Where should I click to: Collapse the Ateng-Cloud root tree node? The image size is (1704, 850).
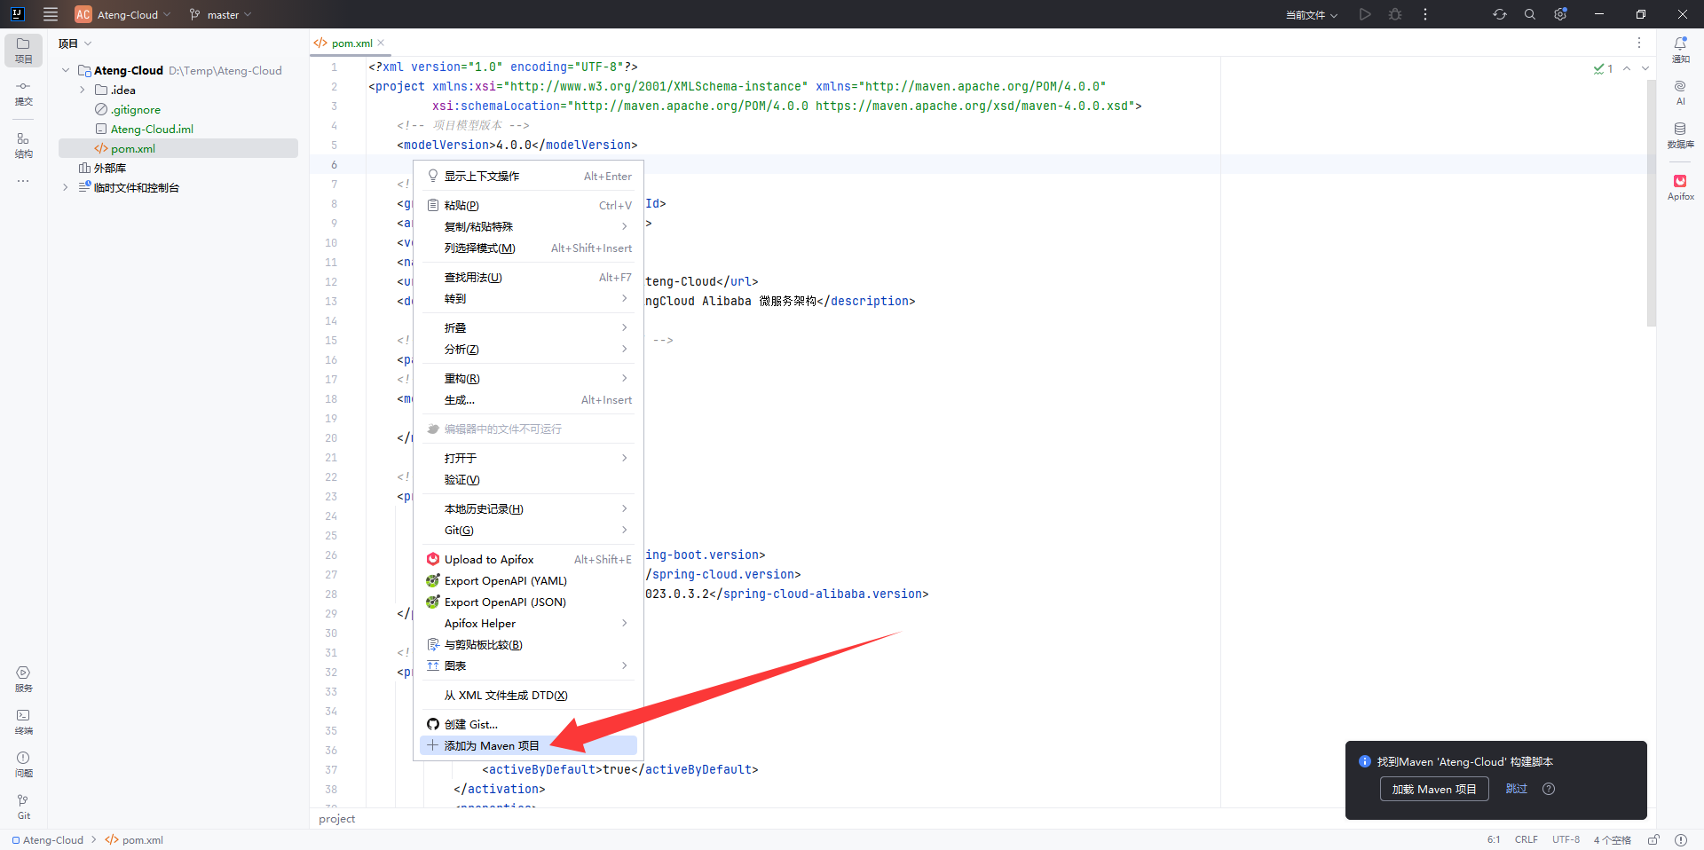(x=66, y=71)
